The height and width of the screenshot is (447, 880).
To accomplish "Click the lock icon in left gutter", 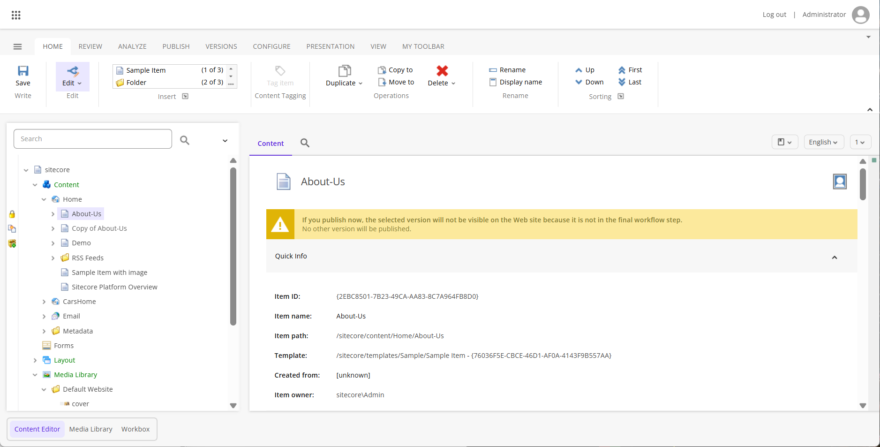I will 12,214.
